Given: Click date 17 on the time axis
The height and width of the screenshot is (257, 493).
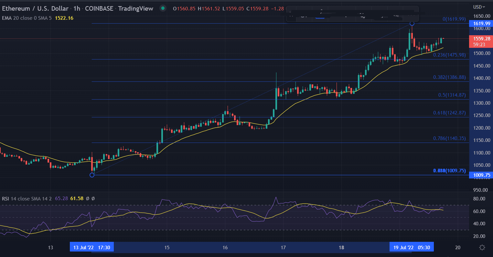Looking at the screenshot, I should pos(283,248).
